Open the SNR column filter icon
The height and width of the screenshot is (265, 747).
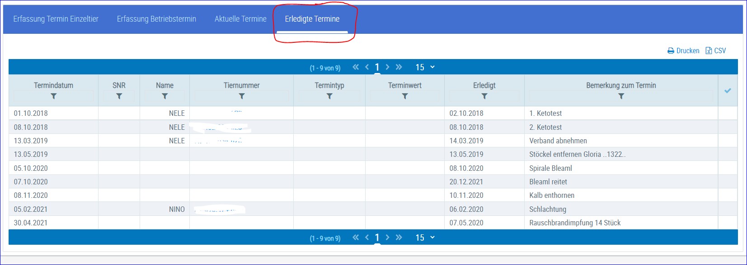119,96
